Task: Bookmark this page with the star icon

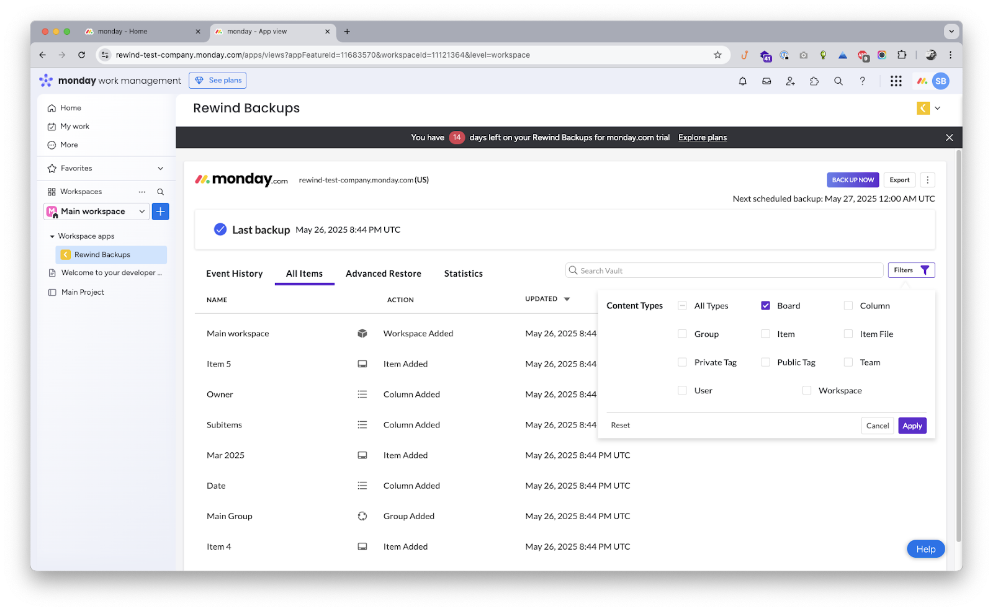Action: (x=717, y=55)
